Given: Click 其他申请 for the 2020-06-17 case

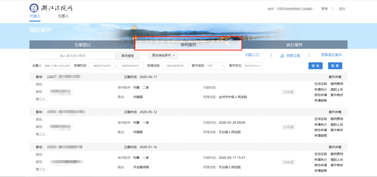Looking at the screenshot, I should tap(320, 95).
